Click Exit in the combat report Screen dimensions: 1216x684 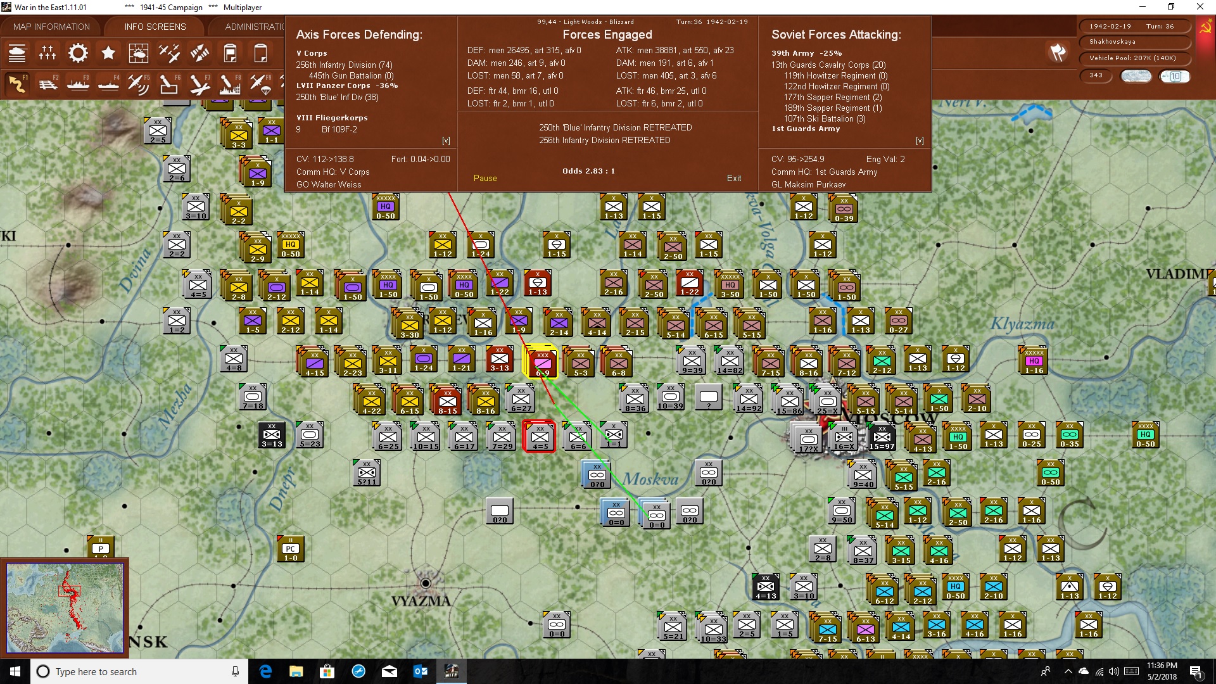(734, 179)
